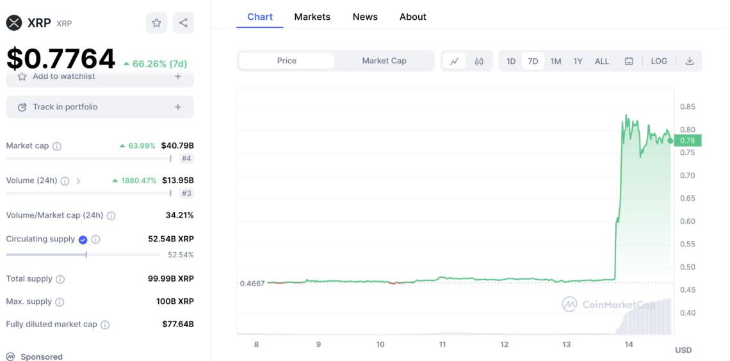Click the date label 14 on x-axis

629,345
